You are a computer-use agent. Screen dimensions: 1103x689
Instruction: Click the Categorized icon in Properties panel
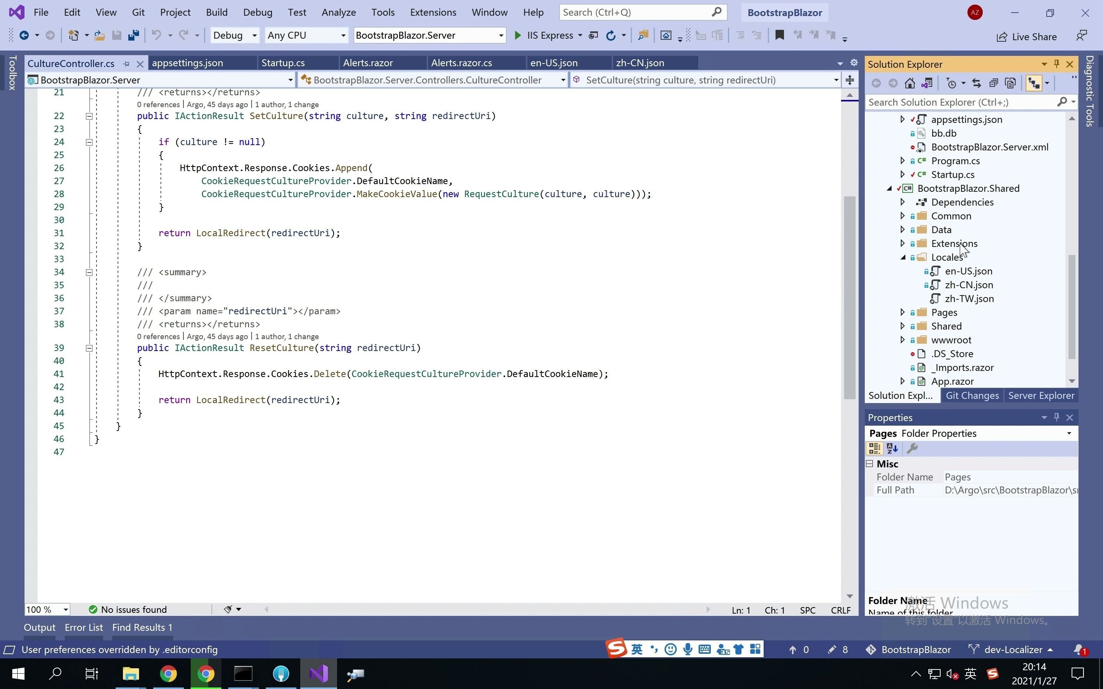[x=874, y=448]
